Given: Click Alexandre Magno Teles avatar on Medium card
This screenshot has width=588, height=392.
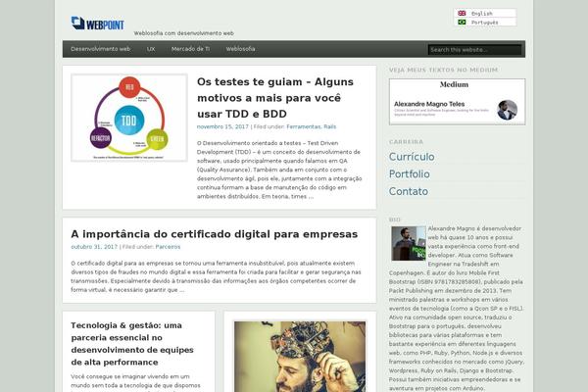Looking at the screenshot, I should [507, 110].
